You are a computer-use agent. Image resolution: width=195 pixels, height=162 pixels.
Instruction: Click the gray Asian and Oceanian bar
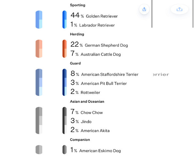click(x=64, y=121)
